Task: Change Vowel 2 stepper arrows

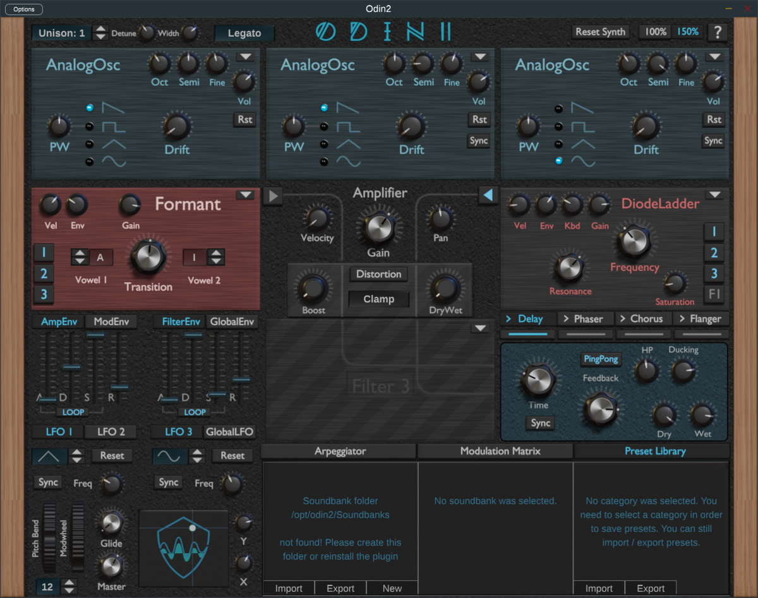Action: 216,257
